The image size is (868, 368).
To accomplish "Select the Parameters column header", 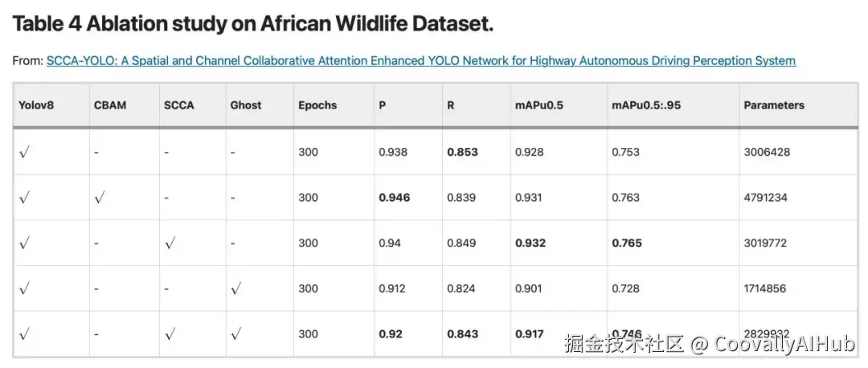I will pos(773,105).
